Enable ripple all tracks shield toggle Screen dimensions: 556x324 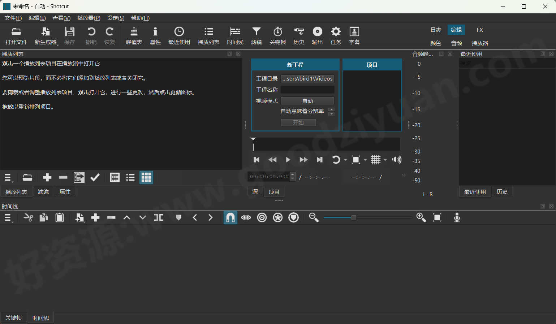293,217
